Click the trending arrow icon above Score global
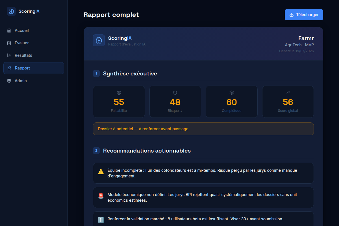 click(288, 93)
